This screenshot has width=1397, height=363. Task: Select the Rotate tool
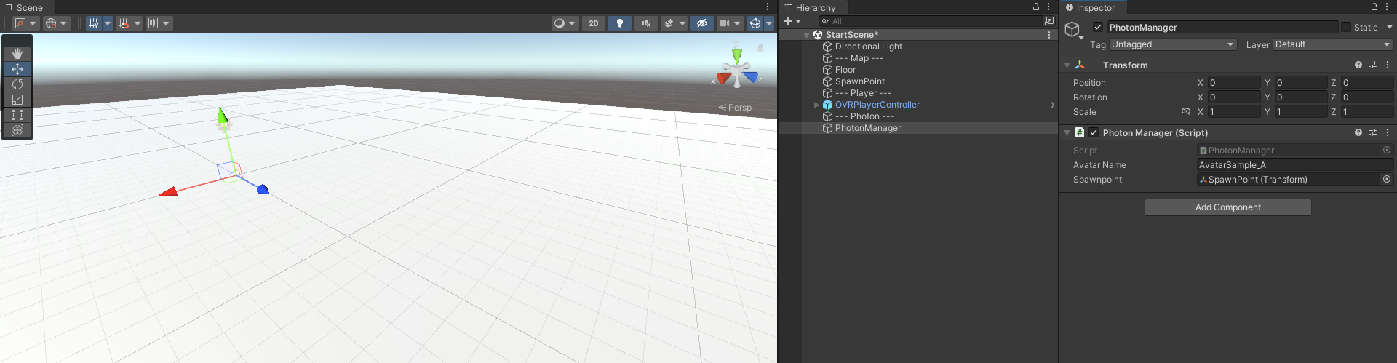point(17,84)
